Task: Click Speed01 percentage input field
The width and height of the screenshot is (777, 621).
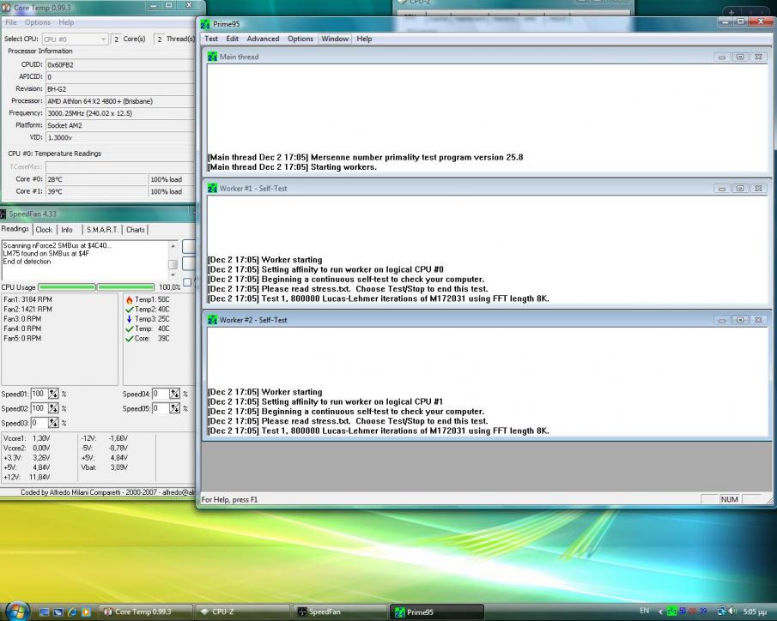Action: tap(39, 394)
